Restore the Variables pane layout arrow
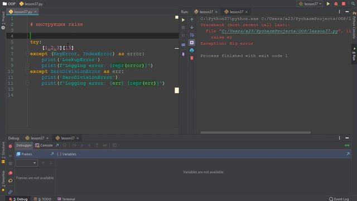Screen dimensions: 357x201 pos(348,154)
